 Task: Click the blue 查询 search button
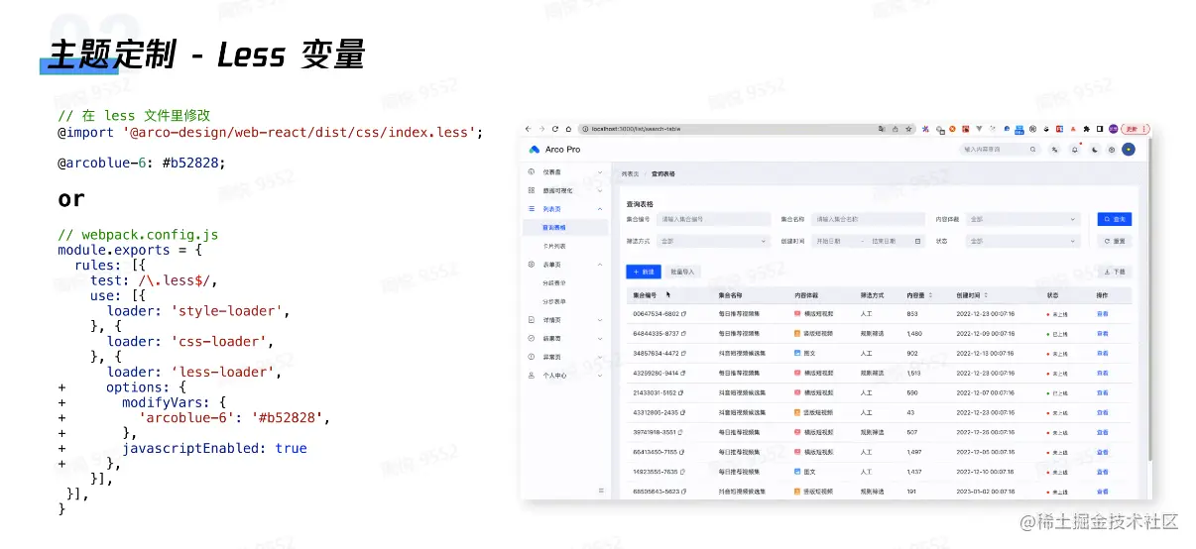click(x=1114, y=219)
